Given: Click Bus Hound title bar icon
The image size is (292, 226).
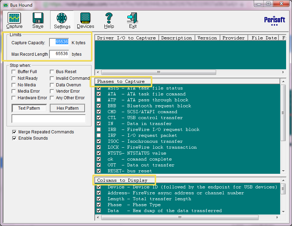Looking at the screenshot, I should (x=6, y=5).
